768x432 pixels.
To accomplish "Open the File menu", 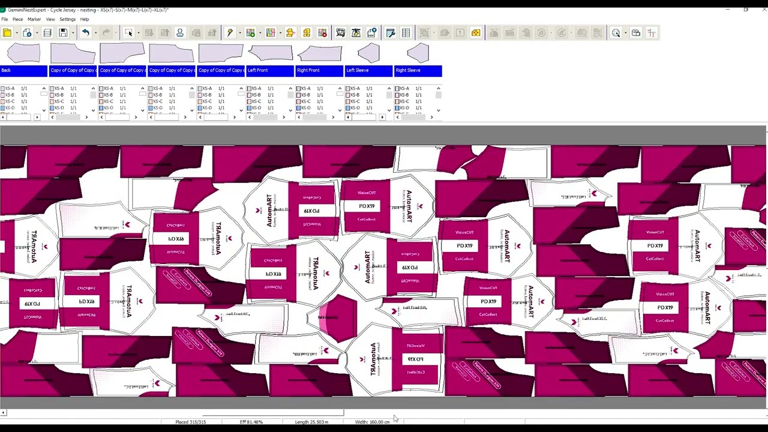I will click(x=5, y=19).
